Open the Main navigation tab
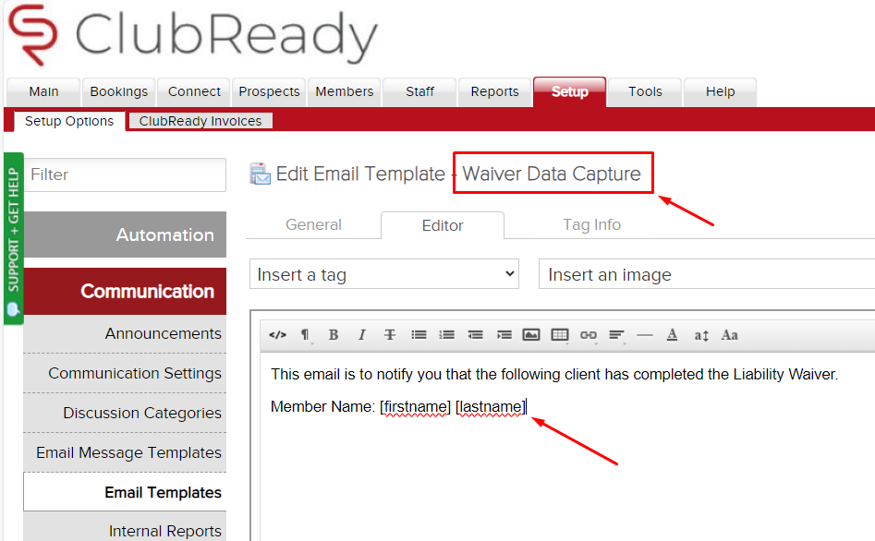Image resolution: width=875 pixels, height=541 pixels. click(43, 92)
